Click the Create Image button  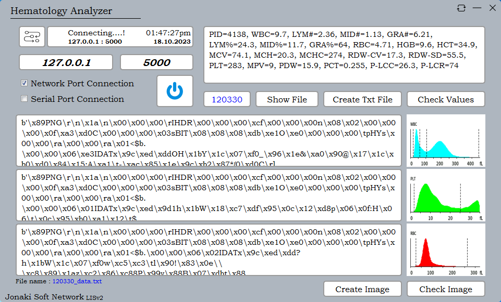(362, 289)
